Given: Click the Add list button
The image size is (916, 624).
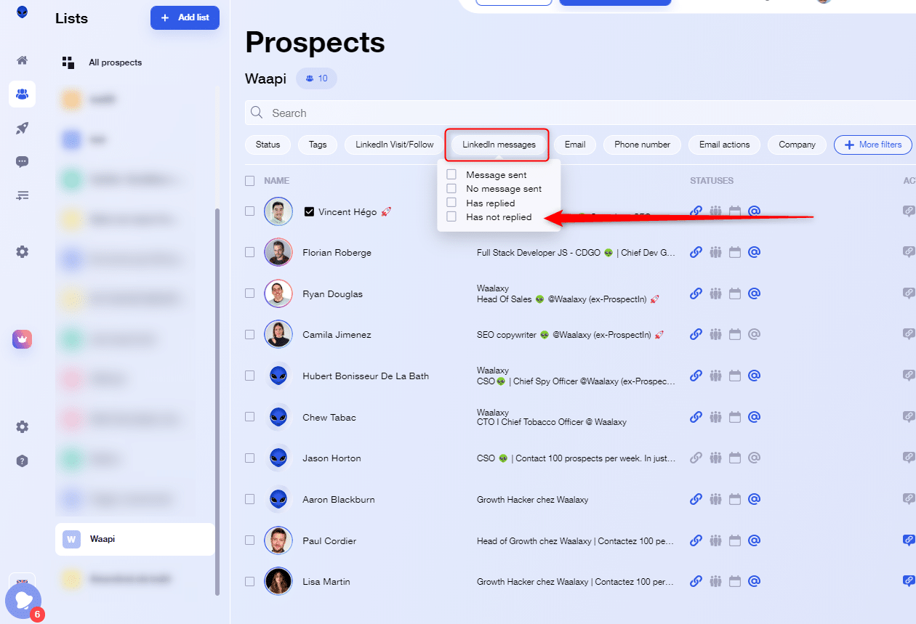Looking at the screenshot, I should (185, 17).
